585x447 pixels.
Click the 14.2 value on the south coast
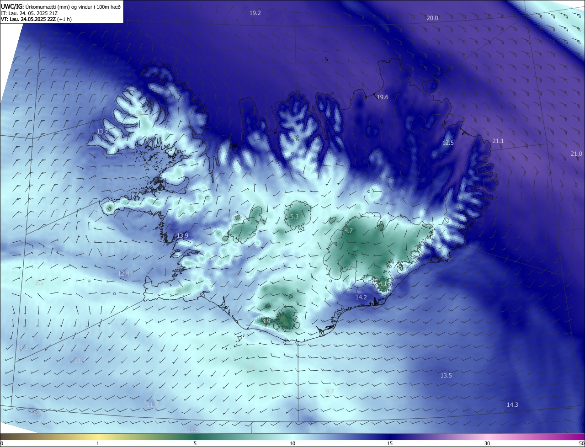tap(361, 297)
